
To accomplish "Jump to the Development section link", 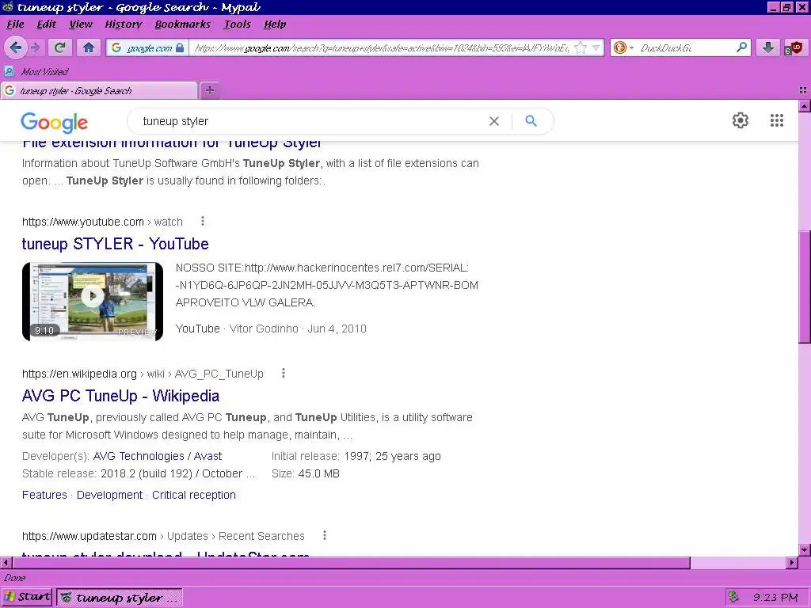I will coord(109,495).
